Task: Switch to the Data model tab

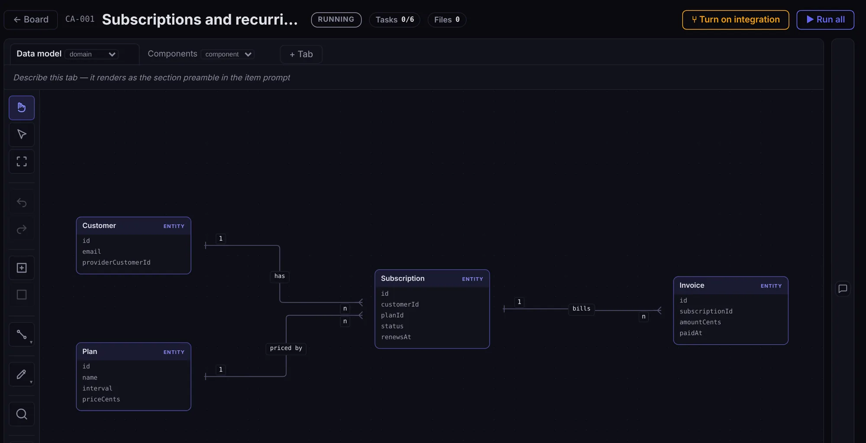Action: point(39,54)
